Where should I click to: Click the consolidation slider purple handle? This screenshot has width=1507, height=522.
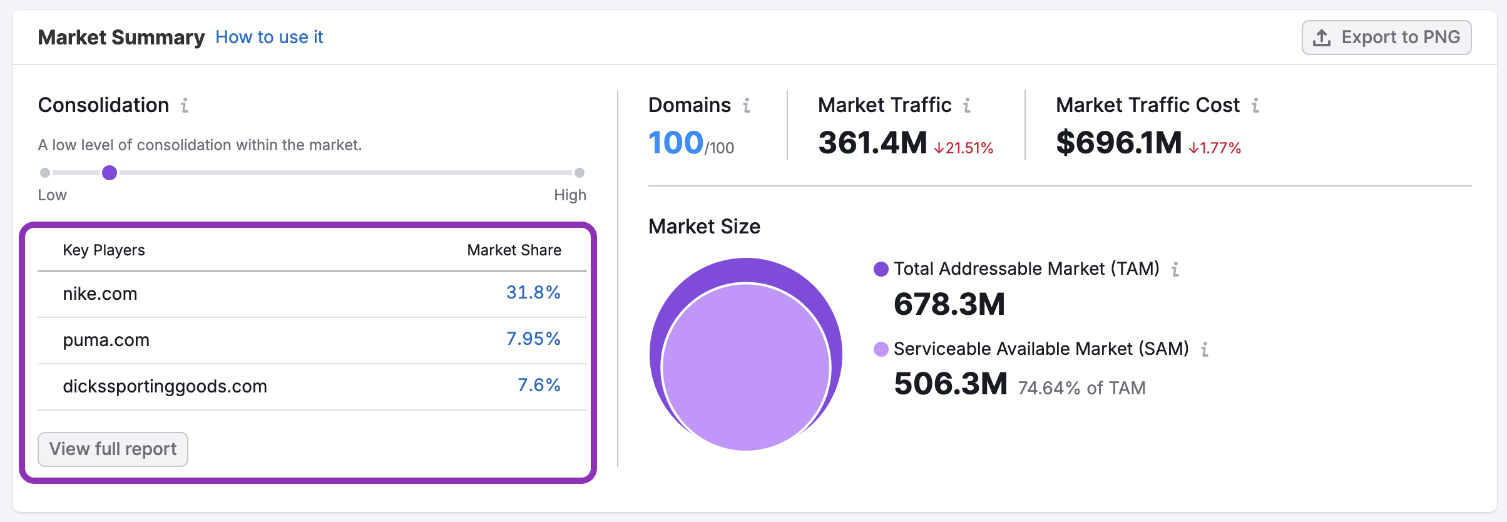110,173
